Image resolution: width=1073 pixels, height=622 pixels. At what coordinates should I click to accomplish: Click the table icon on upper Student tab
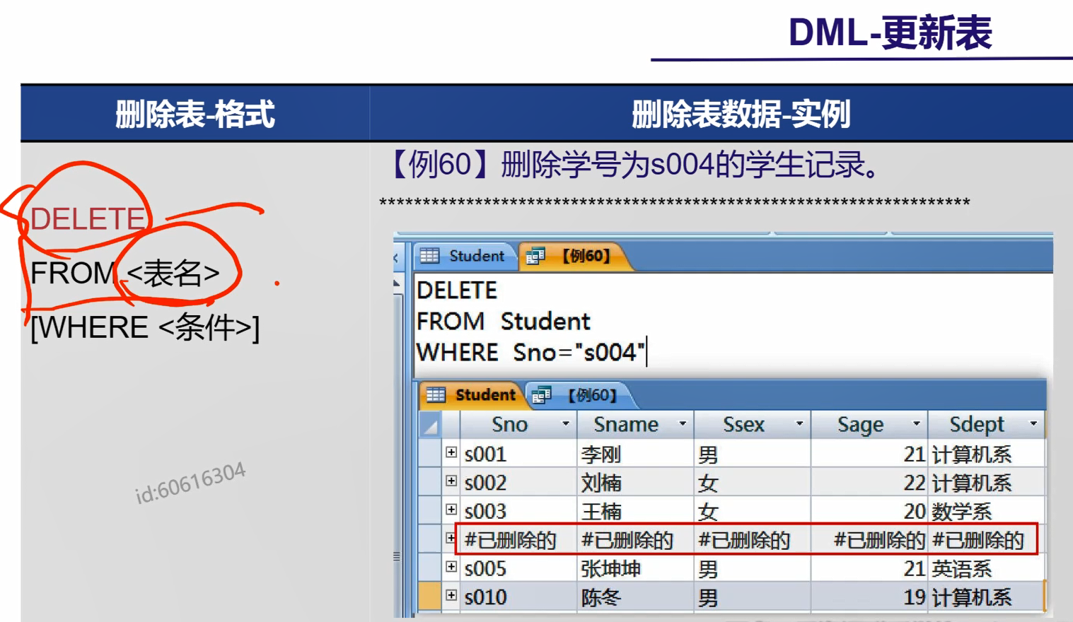tap(430, 256)
